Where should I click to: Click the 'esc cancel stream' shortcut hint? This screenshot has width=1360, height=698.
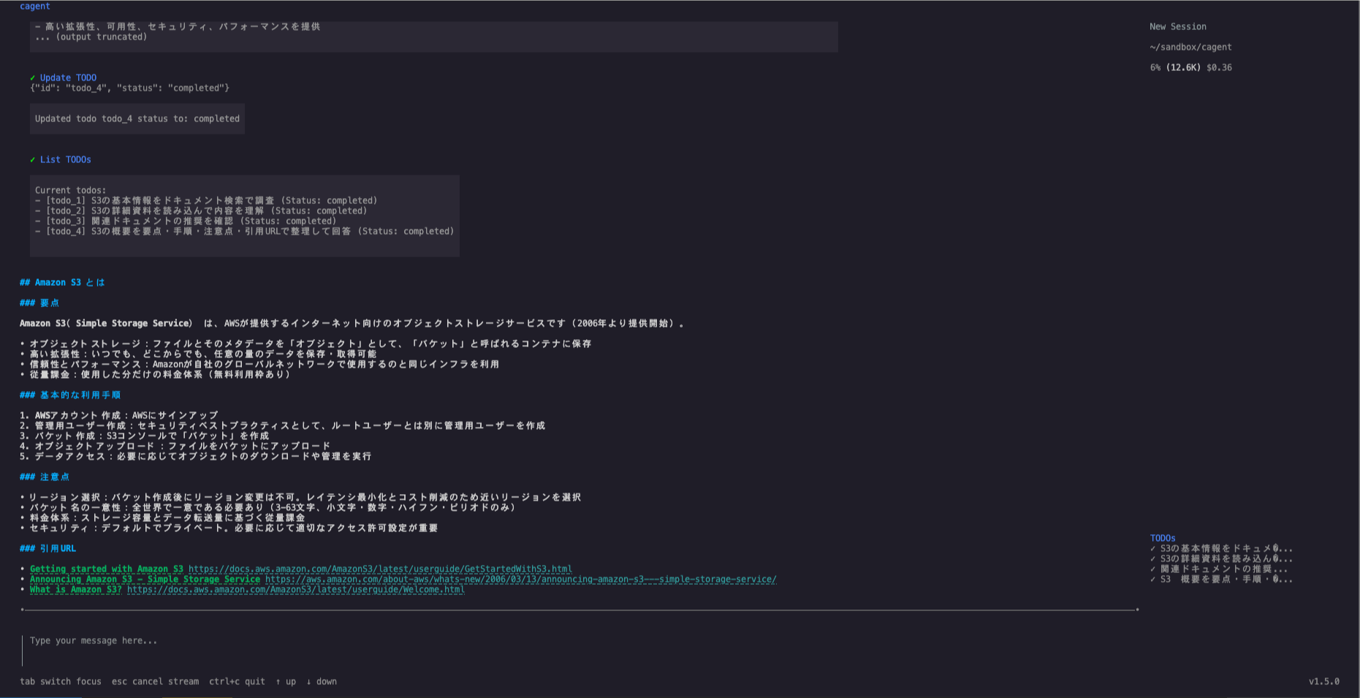click(155, 681)
